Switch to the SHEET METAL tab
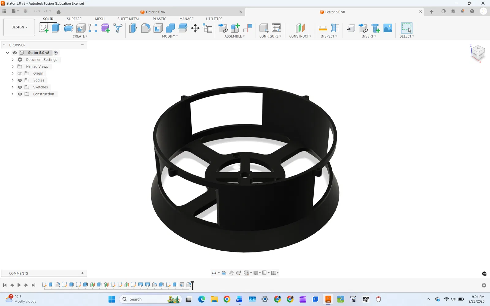Screen dimensions: 490x306 (x=128, y=19)
